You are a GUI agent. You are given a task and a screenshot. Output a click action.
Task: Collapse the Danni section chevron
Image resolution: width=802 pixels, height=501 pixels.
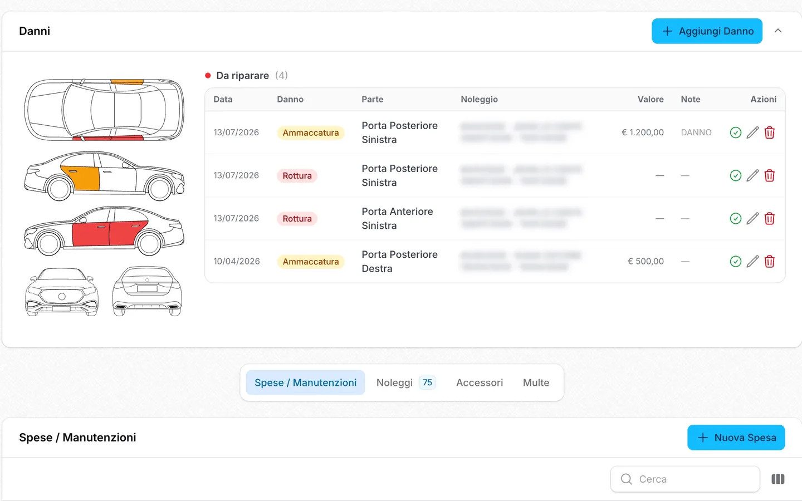coord(778,31)
